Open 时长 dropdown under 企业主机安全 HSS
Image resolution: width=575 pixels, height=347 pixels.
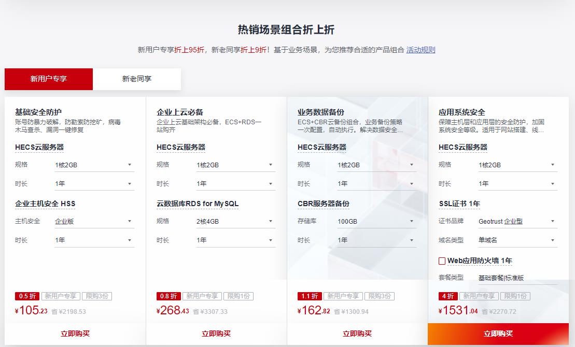point(94,240)
